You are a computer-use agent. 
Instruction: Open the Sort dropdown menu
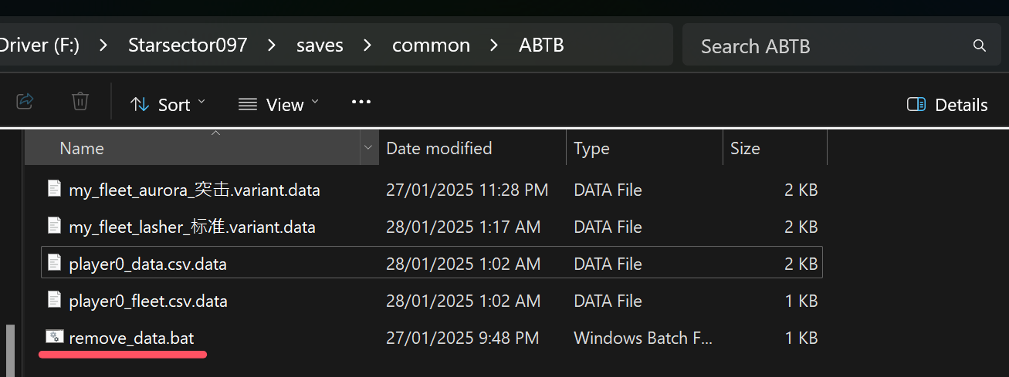168,105
